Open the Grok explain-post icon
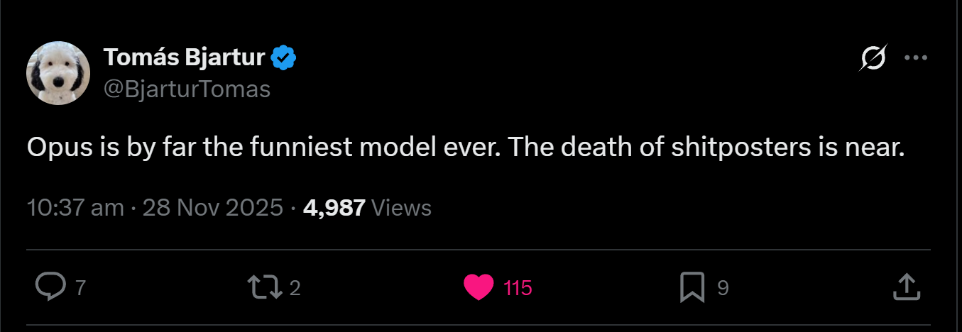This screenshot has width=962, height=332. (x=872, y=57)
